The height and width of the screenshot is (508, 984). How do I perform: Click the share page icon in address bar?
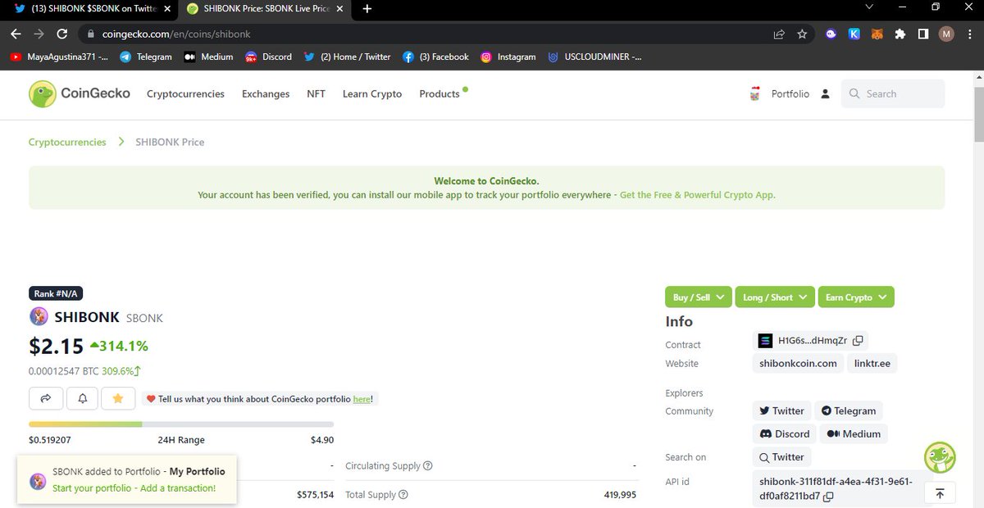tap(778, 34)
